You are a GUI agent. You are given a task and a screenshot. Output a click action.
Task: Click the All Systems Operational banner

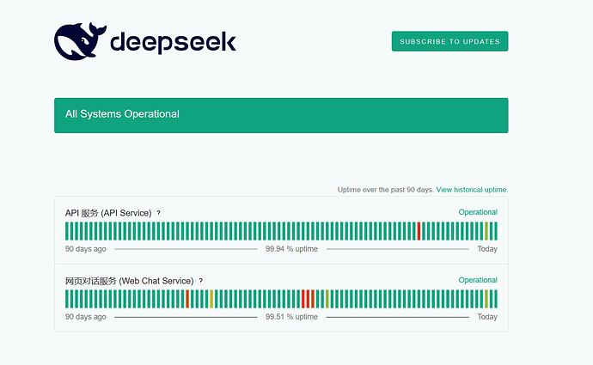[281, 115]
